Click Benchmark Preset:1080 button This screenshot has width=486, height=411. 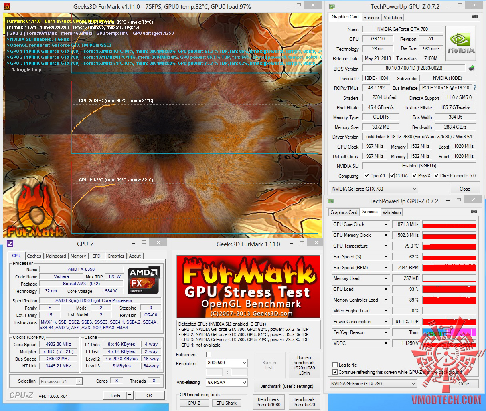(x=268, y=402)
